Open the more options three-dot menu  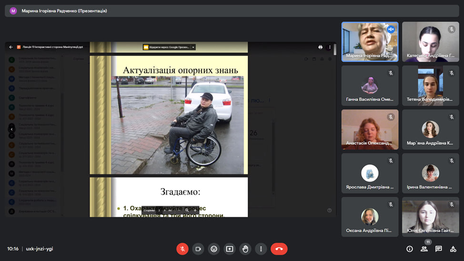pos(261,249)
